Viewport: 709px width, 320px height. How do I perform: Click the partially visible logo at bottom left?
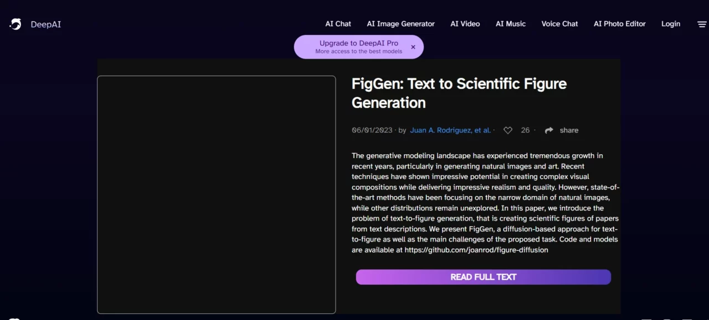[x=14, y=317]
